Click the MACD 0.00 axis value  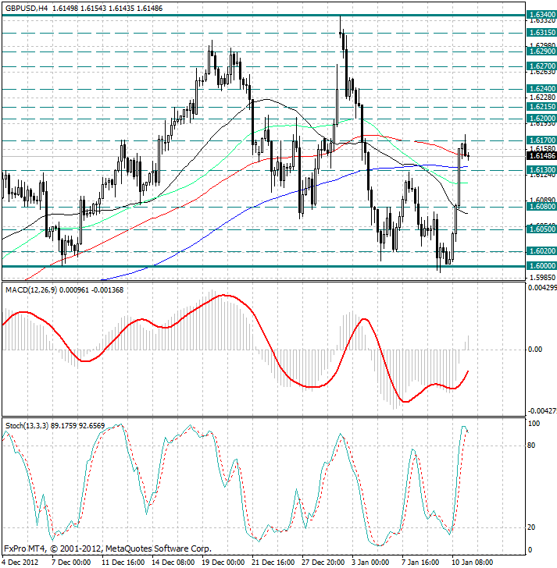coord(535,350)
